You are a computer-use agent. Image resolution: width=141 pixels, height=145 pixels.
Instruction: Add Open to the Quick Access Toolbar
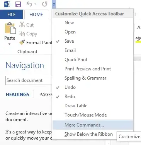pyautogui.click(x=93, y=32)
